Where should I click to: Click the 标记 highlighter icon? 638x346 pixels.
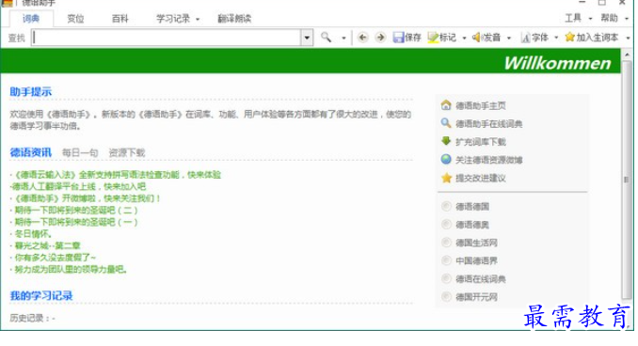(x=433, y=38)
